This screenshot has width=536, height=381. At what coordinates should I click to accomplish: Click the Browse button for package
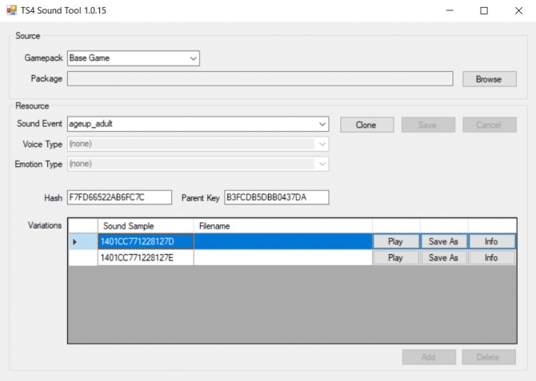click(x=488, y=79)
